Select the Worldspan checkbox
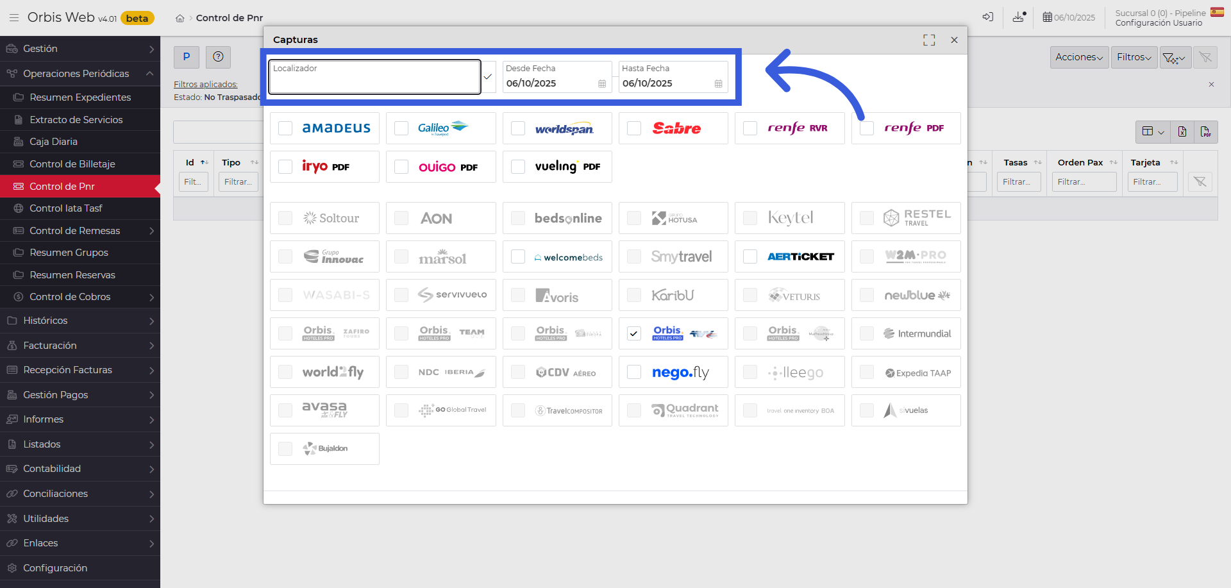This screenshot has height=588, width=1231. (518, 128)
